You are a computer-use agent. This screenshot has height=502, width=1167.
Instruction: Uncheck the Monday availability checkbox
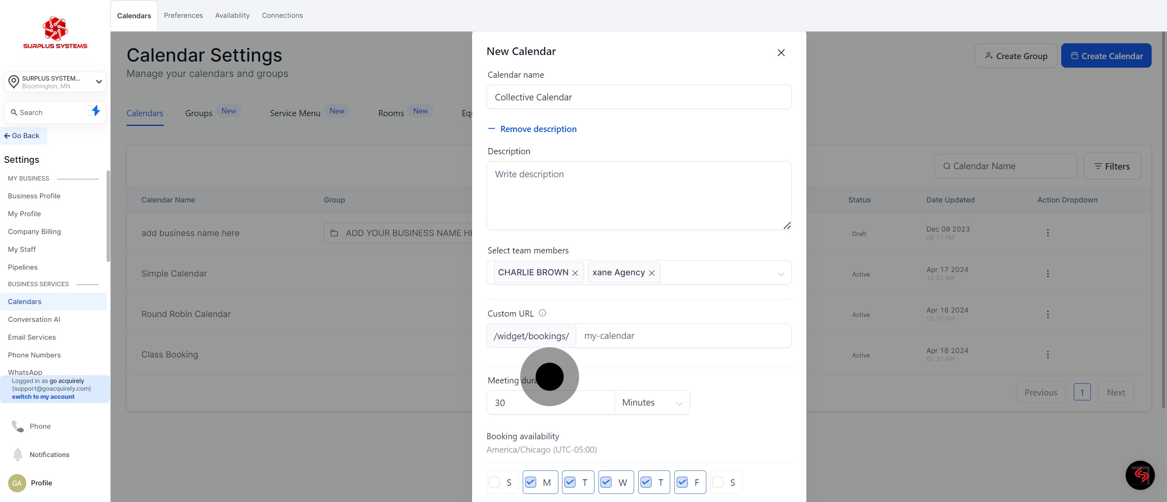click(x=530, y=482)
